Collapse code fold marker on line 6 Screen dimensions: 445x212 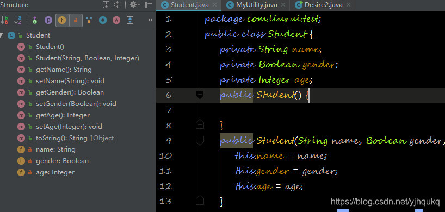pyautogui.click(x=200, y=95)
